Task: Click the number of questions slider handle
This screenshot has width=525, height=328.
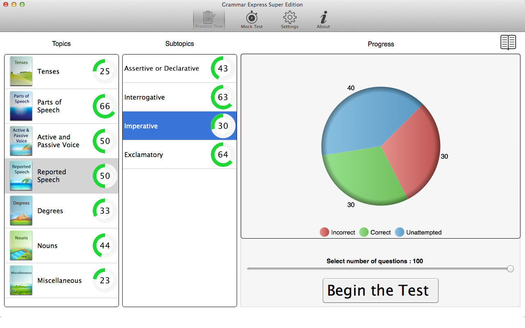Action: click(510, 269)
